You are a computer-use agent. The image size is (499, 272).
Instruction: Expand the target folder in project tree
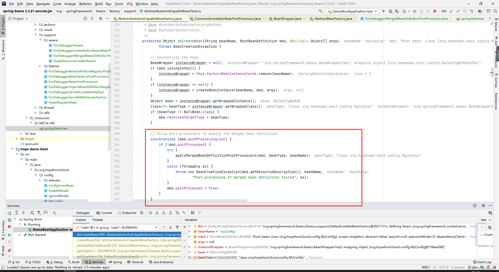17,139
